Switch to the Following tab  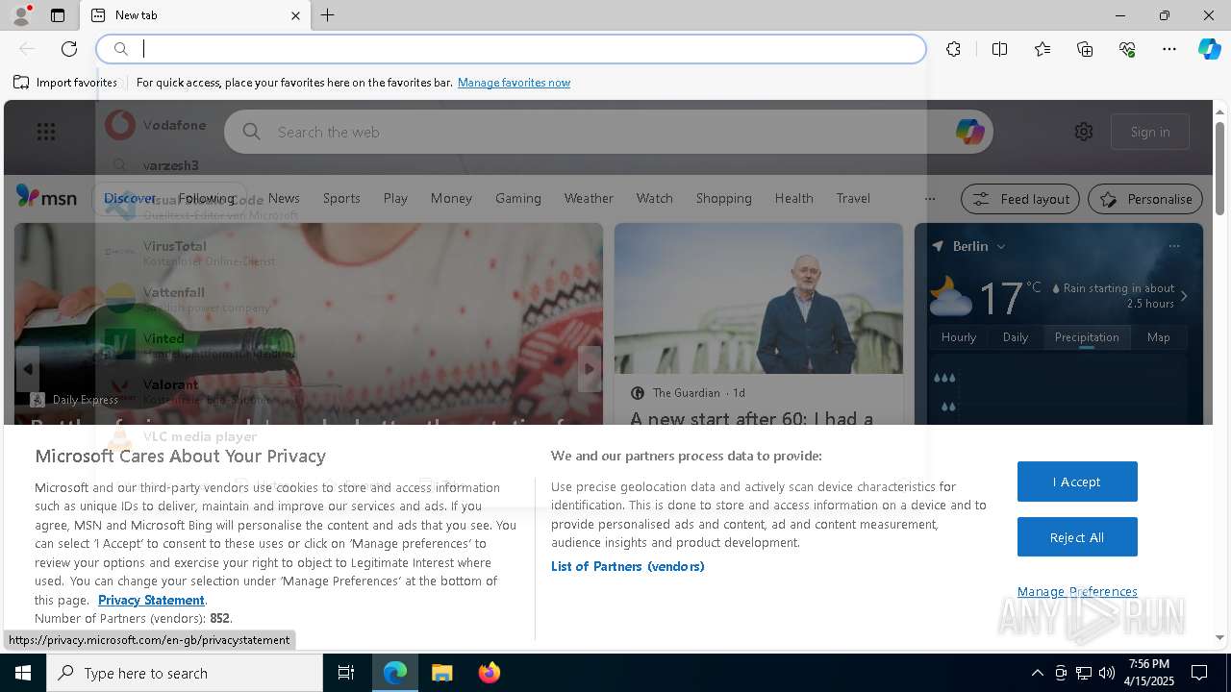[x=206, y=198]
